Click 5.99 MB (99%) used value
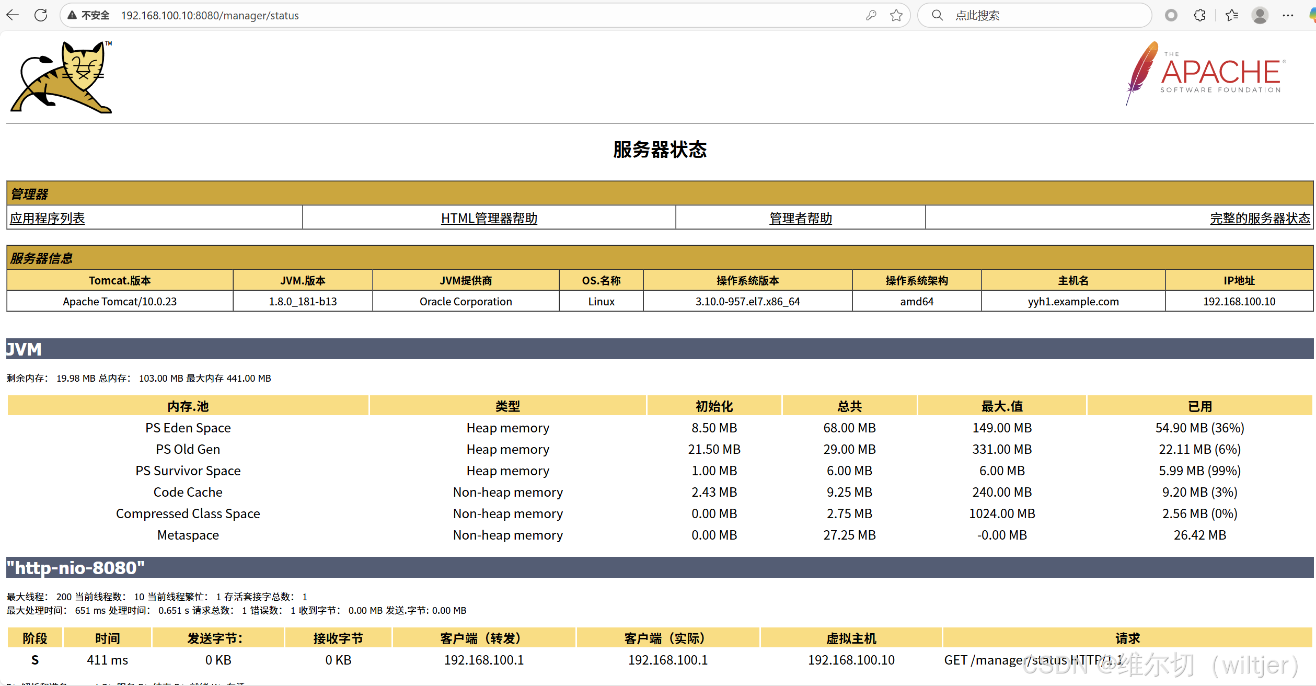Screen dimensions: 1316x686 (x=1199, y=471)
